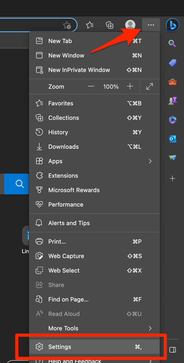Open Microsoft Rewards menu entry

point(94,190)
